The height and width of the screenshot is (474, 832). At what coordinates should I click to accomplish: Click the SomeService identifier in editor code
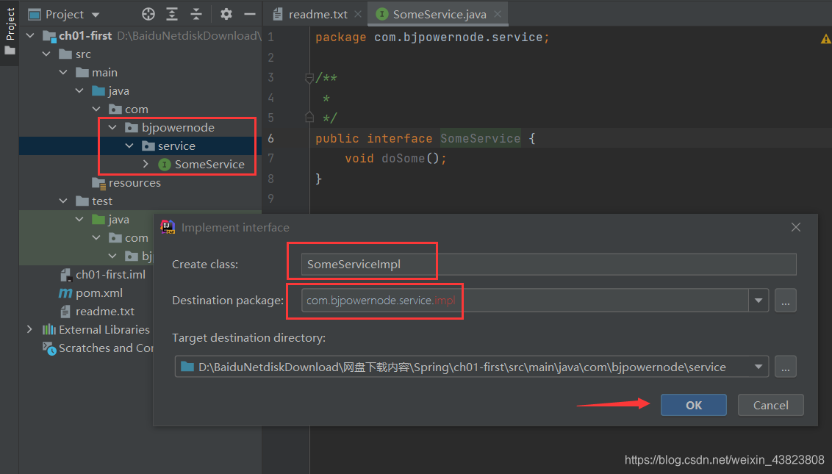(480, 139)
